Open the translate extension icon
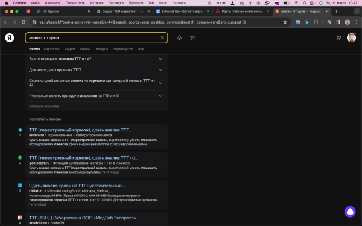This screenshot has height=226, width=362. pyautogui.click(x=297, y=22)
